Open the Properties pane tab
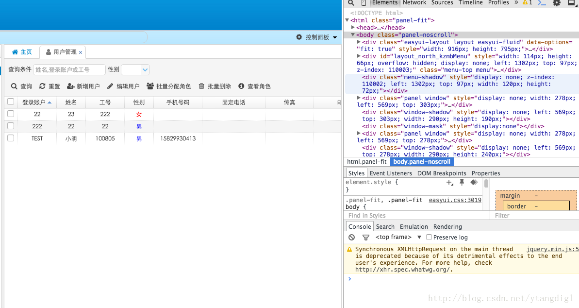The width and height of the screenshot is (579, 308). [486, 173]
